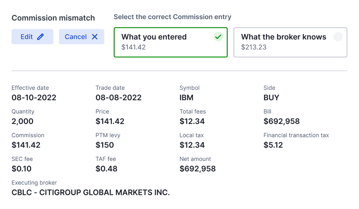
Task: Click the $141.42 entered commission amount
Action: (x=134, y=47)
